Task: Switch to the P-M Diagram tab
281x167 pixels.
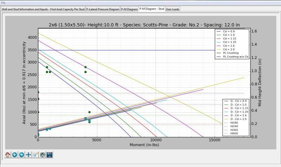Action: pyautogui.click(x=129, y=9)
